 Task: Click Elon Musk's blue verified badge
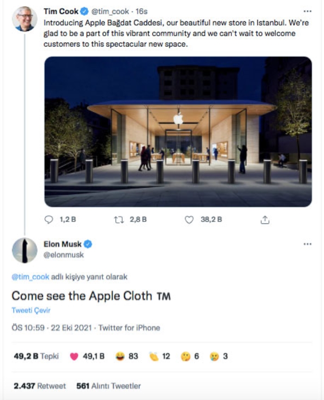tap(88, 244)
